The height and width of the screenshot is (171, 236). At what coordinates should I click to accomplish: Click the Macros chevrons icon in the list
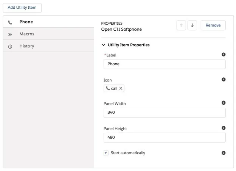point(10,35)
